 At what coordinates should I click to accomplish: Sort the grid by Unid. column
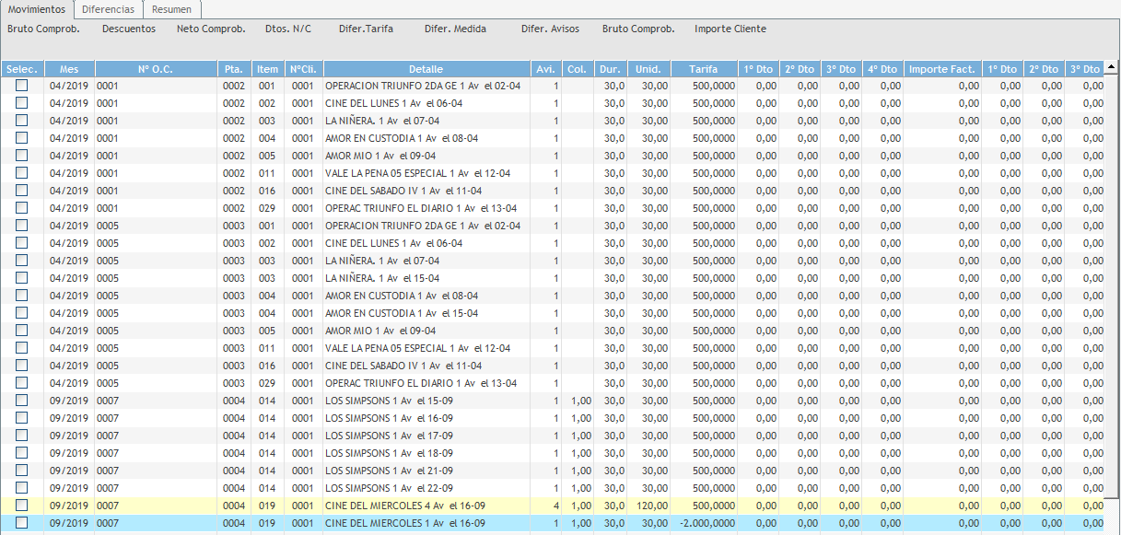(649, 69)
